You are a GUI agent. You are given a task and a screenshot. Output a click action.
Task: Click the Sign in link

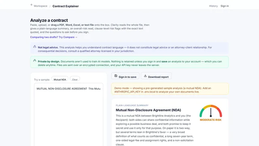(x=225, y=6)
